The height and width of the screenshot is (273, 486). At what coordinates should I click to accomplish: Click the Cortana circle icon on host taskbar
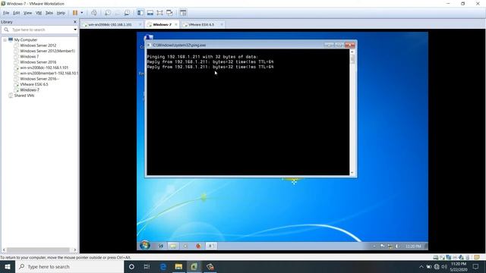[x=131, y=266]
